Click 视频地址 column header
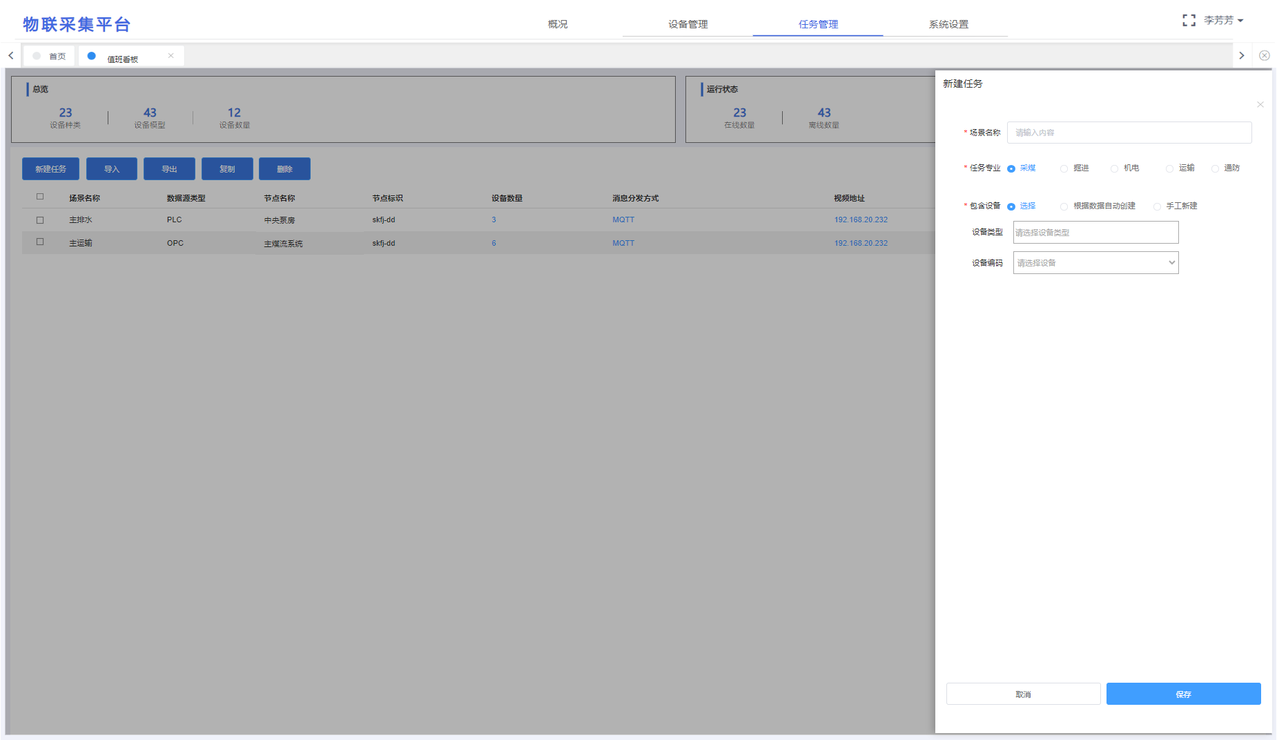The height and width of the screenshot is (740, 1277). pyautogui.click(x=849, y=199)
